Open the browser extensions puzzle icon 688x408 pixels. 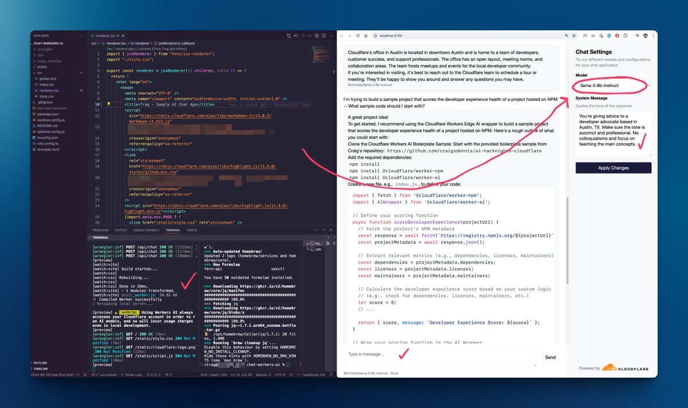tap(626, 36)
